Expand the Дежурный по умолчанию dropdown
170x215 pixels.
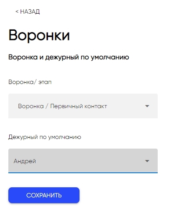tap(83, 161)
